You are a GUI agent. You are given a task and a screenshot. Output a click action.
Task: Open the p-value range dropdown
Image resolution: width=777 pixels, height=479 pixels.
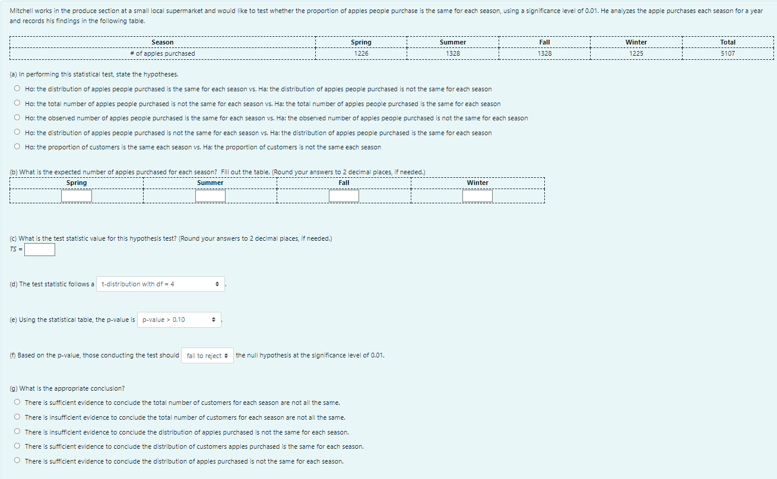click(x=179, y=320)
